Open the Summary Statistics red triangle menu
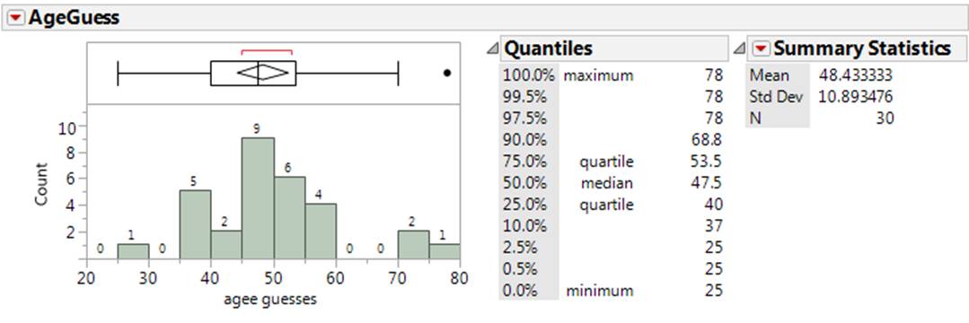The height and width of the screenshot is (323, 969). [x=761, y=48]
